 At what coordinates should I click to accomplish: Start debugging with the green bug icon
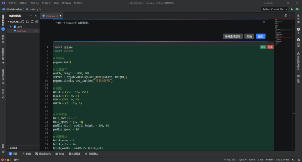(x=297, y=9)
